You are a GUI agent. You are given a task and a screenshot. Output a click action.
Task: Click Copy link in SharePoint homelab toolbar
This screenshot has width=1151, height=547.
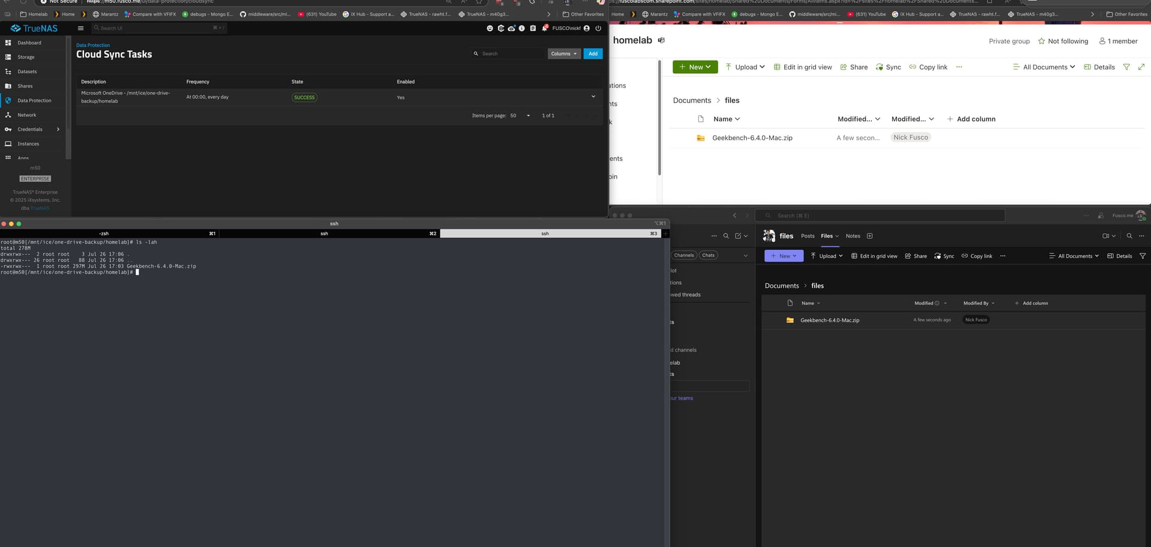click(928, 67)
